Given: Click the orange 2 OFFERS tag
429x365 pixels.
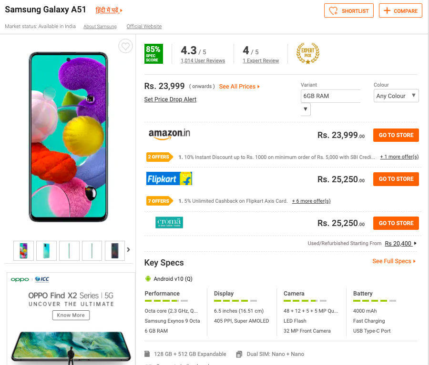Looking at the screenshot, I should [159, 157].
